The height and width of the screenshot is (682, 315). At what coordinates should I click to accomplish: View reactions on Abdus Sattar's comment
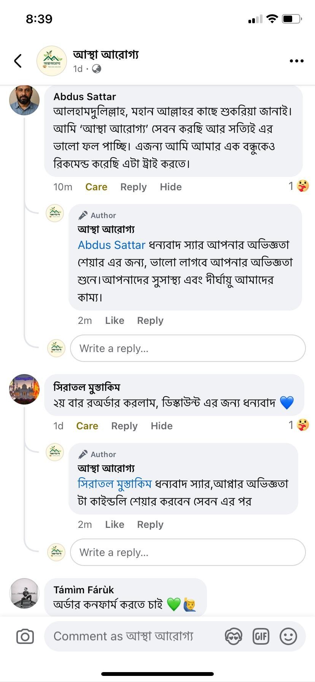tap(299, 186)
